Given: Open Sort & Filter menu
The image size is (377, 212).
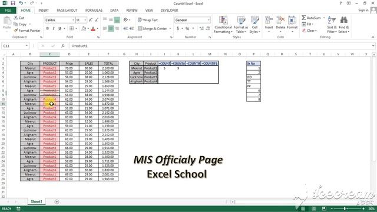Looking at the screenshot, I should point(332,25).
